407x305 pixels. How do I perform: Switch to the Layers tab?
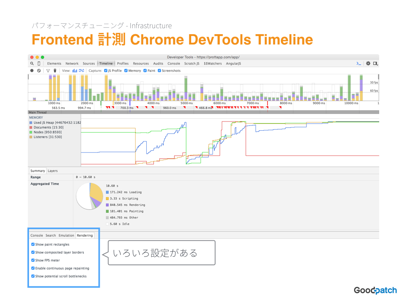point(53,171)
